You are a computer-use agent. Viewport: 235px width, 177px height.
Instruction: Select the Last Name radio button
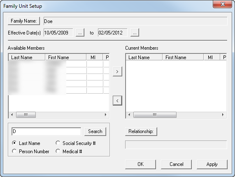coord(14,143)
